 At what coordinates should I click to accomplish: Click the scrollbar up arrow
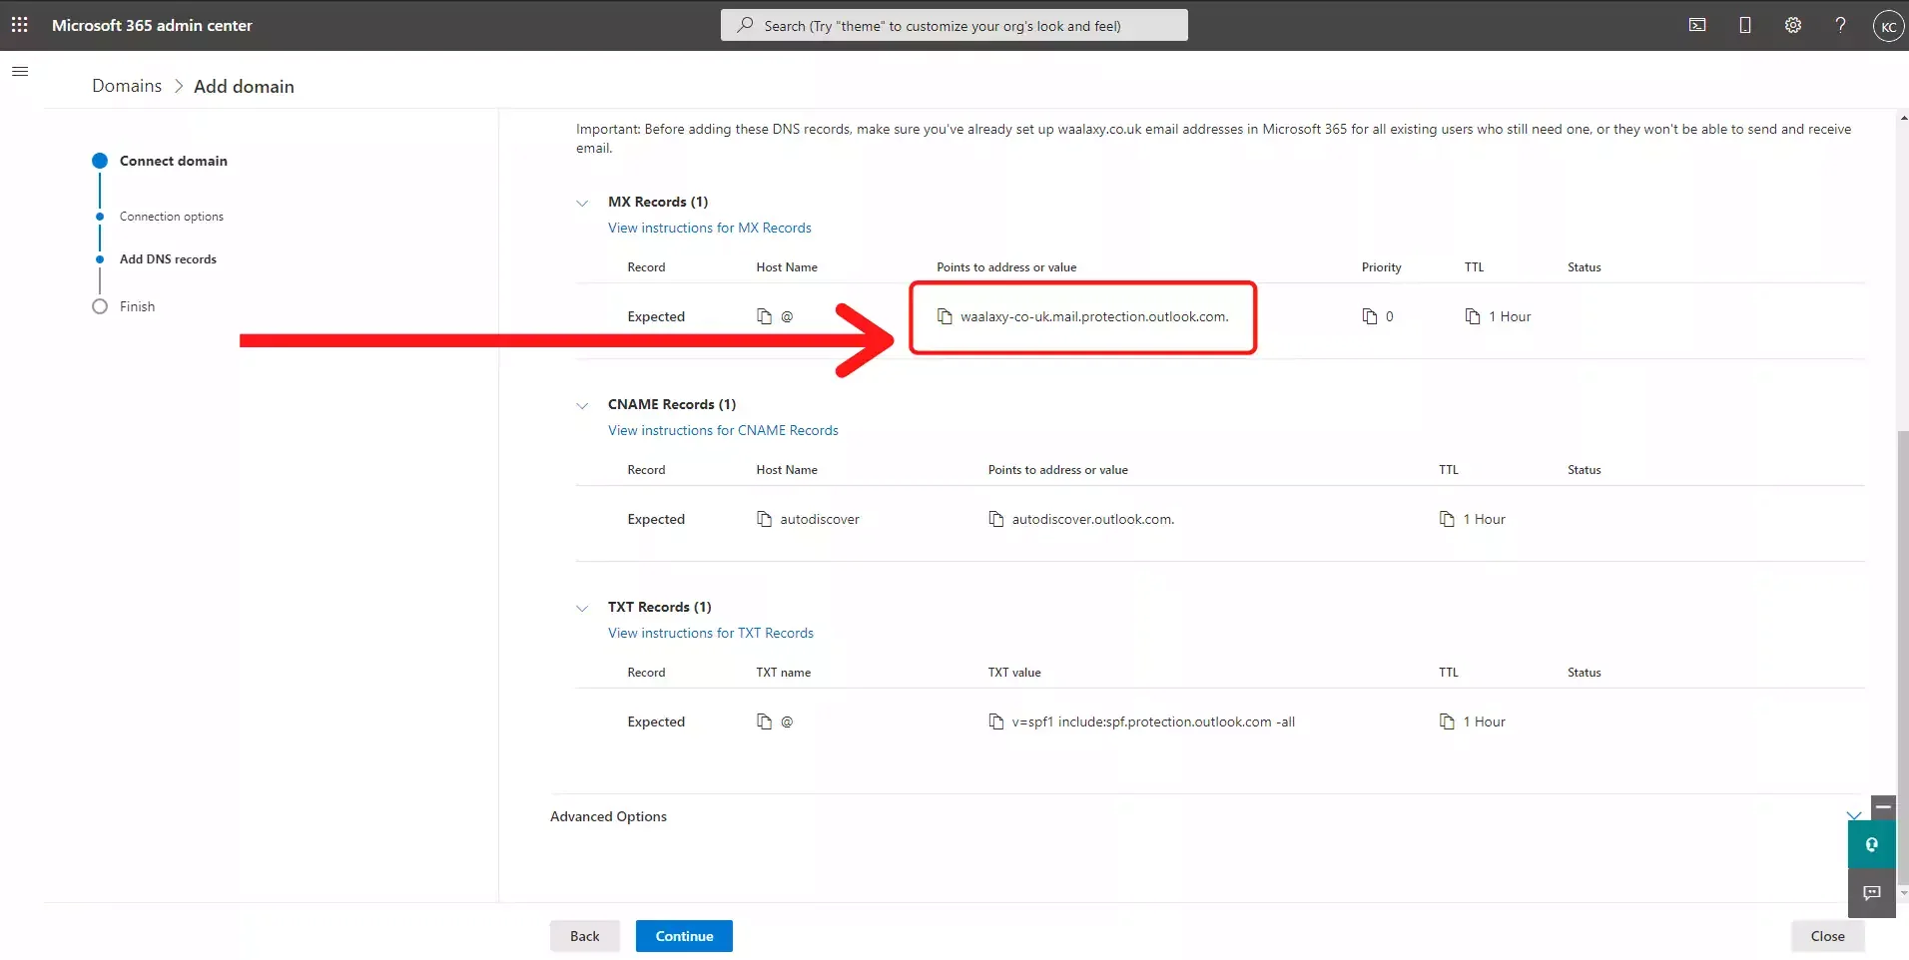pyautogui.click(x=1903, y=117)
